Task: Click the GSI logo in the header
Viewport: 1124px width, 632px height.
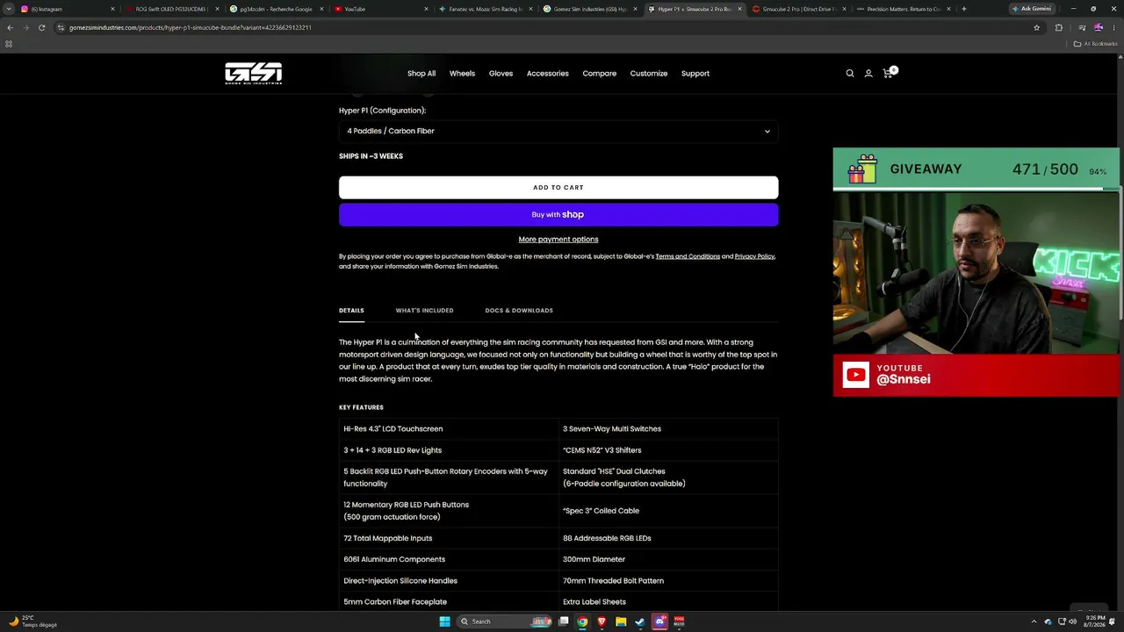Action: (253, 74)
